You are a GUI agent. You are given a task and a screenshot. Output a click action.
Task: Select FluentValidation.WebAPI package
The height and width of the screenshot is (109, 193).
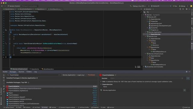(x=52, y=97)
